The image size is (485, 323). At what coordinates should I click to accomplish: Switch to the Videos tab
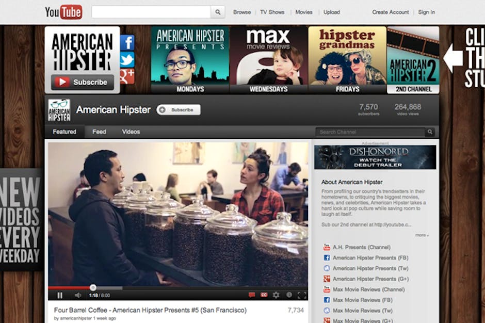click(x=131, y=132)
